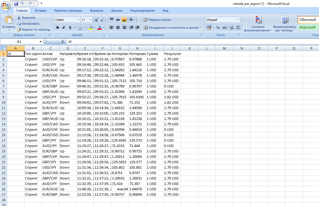Expand the font size 11 dropdown
319x206 pixels.
point(90,20)
